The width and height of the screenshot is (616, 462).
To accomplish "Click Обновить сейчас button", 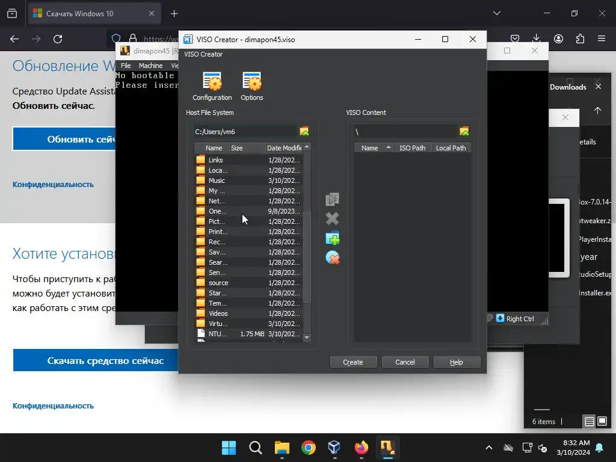I will [65, 139].
